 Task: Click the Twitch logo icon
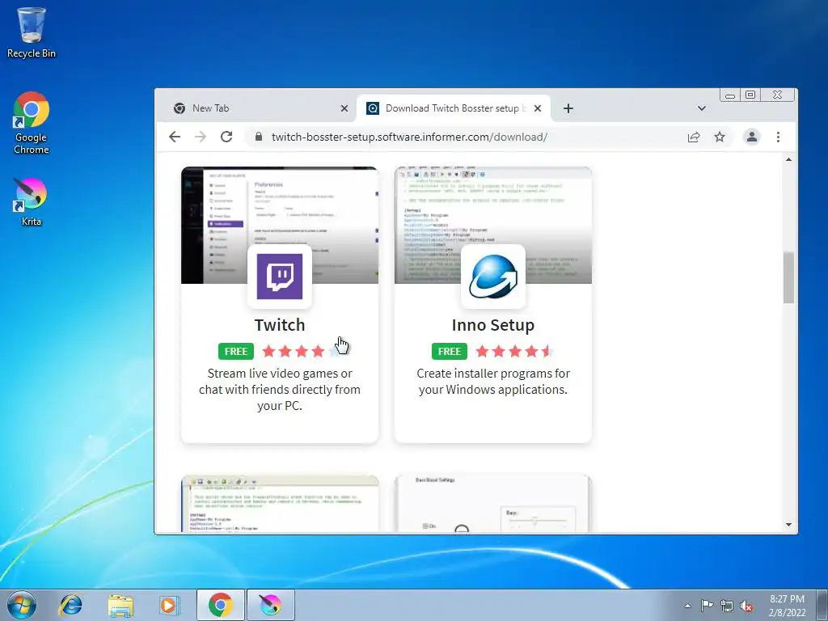pyautogui.click(x=279, y=277)
